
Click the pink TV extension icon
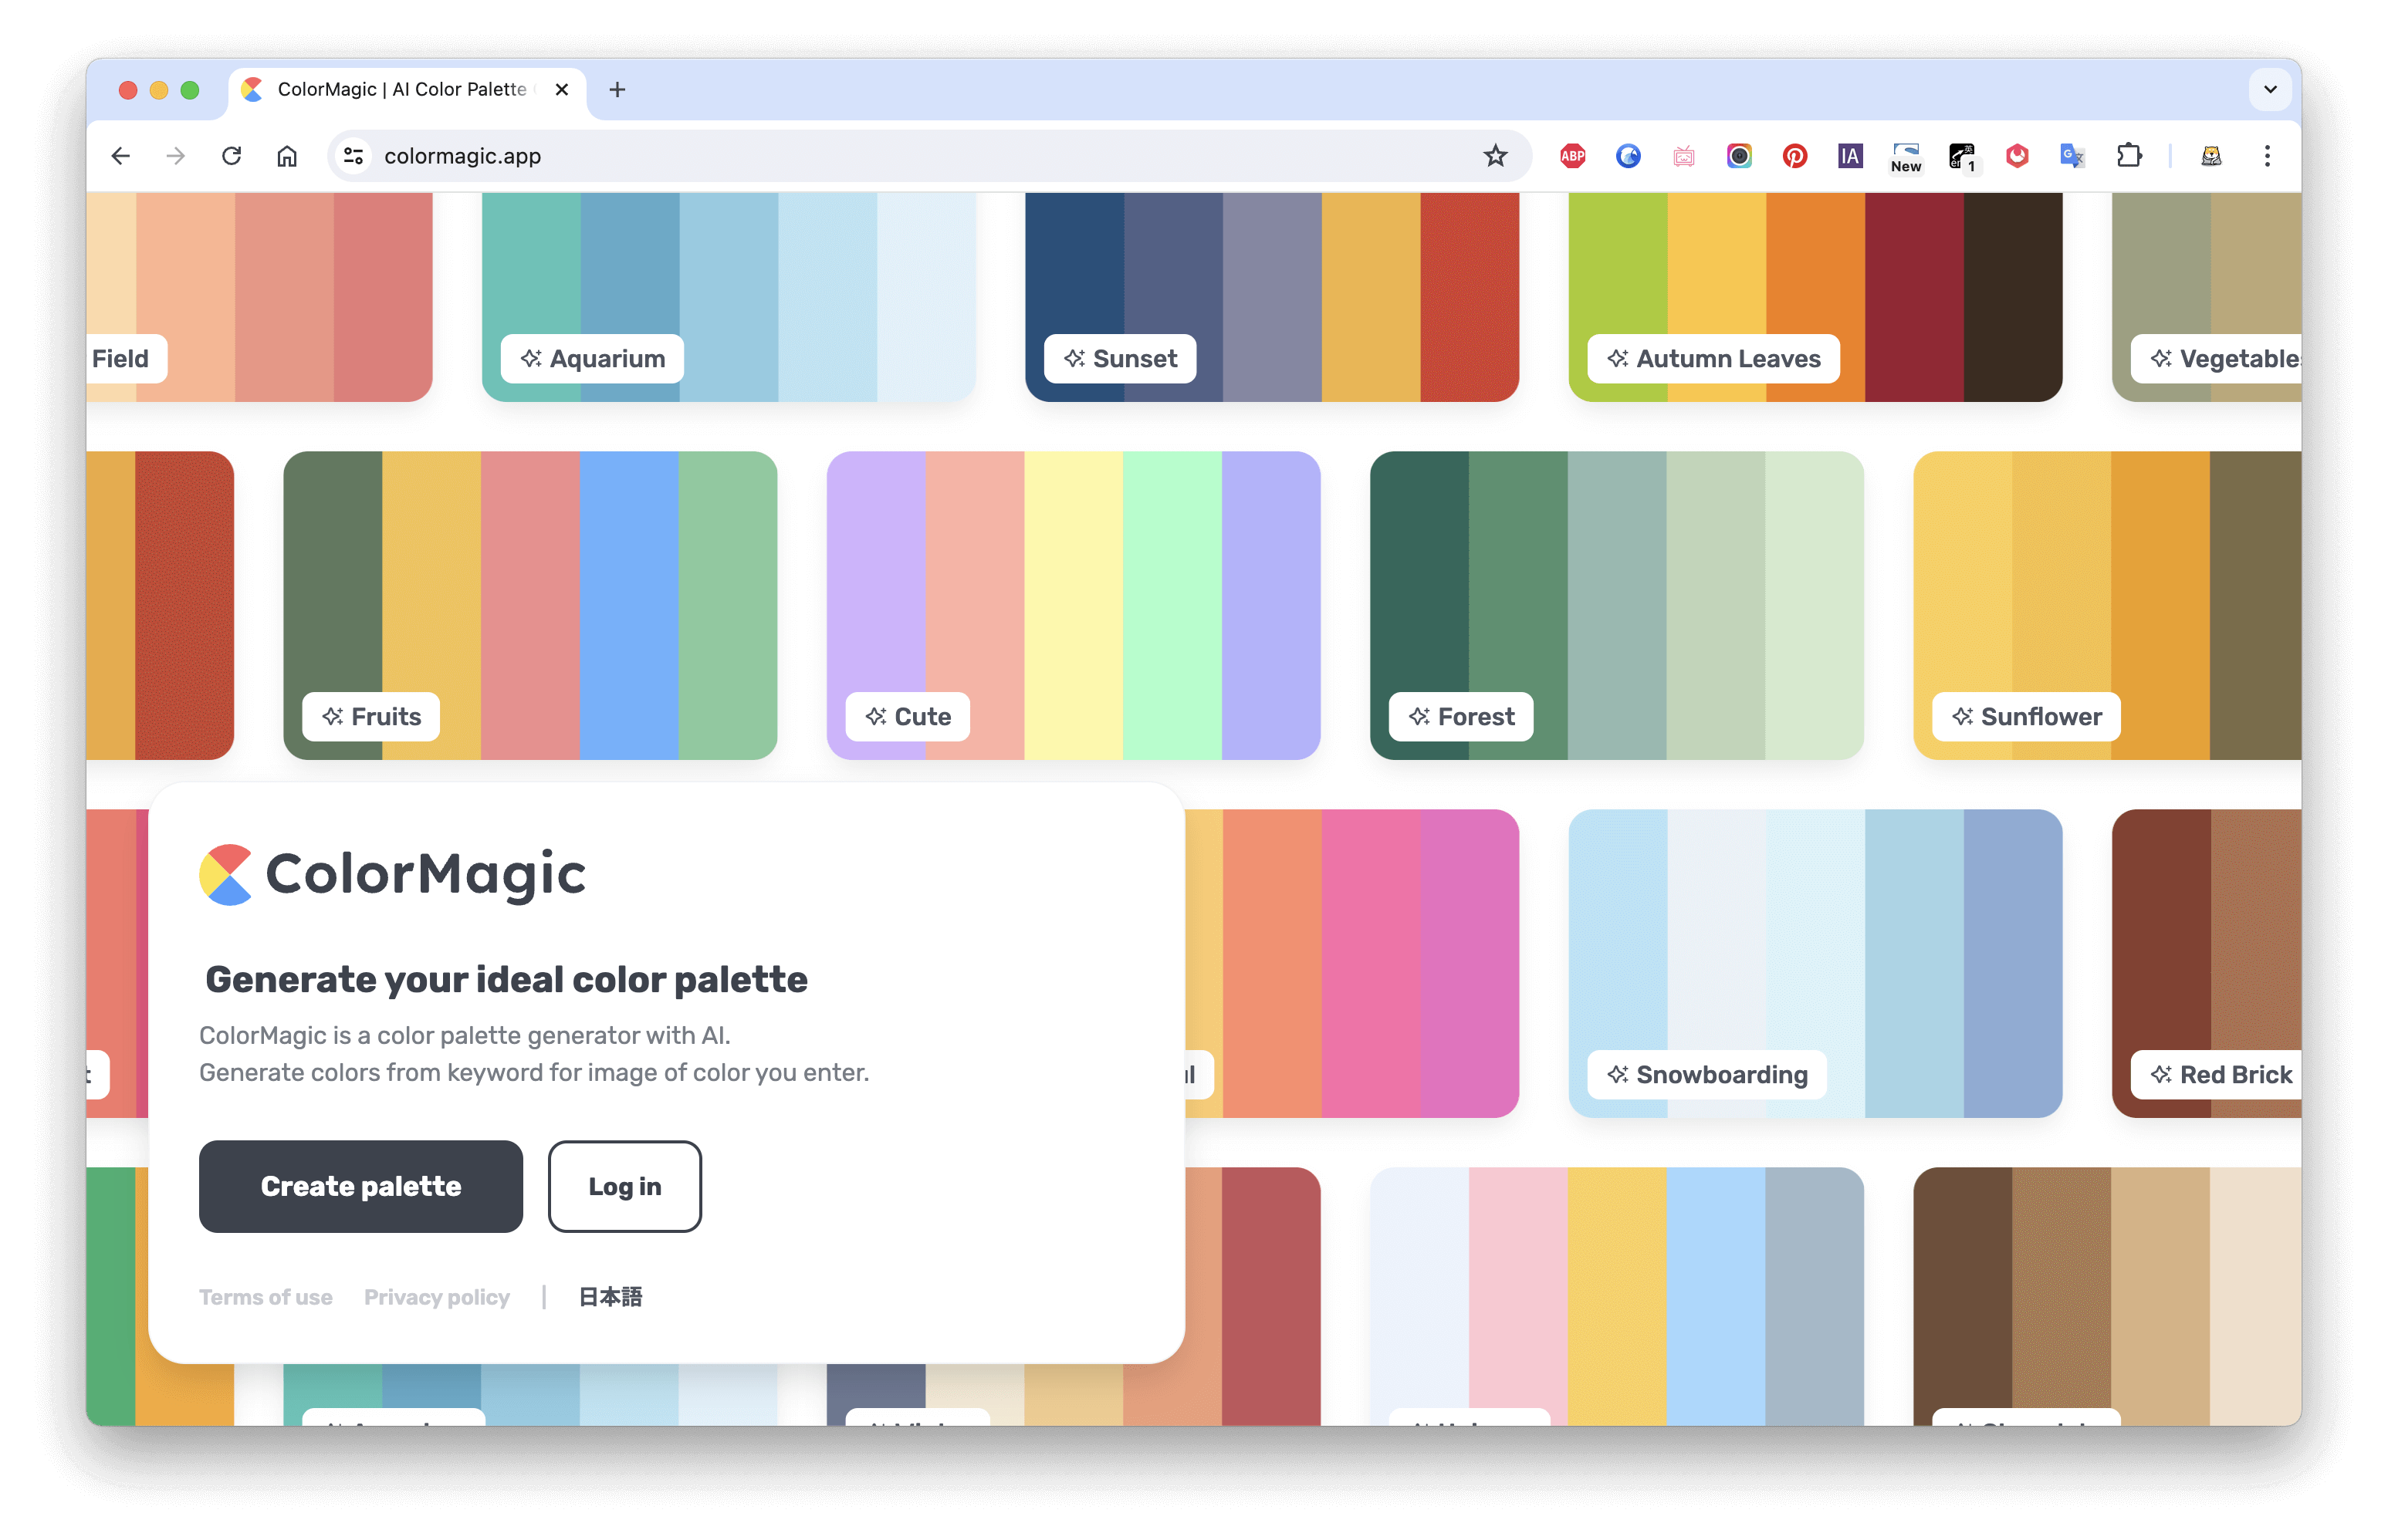point(1683,156)
